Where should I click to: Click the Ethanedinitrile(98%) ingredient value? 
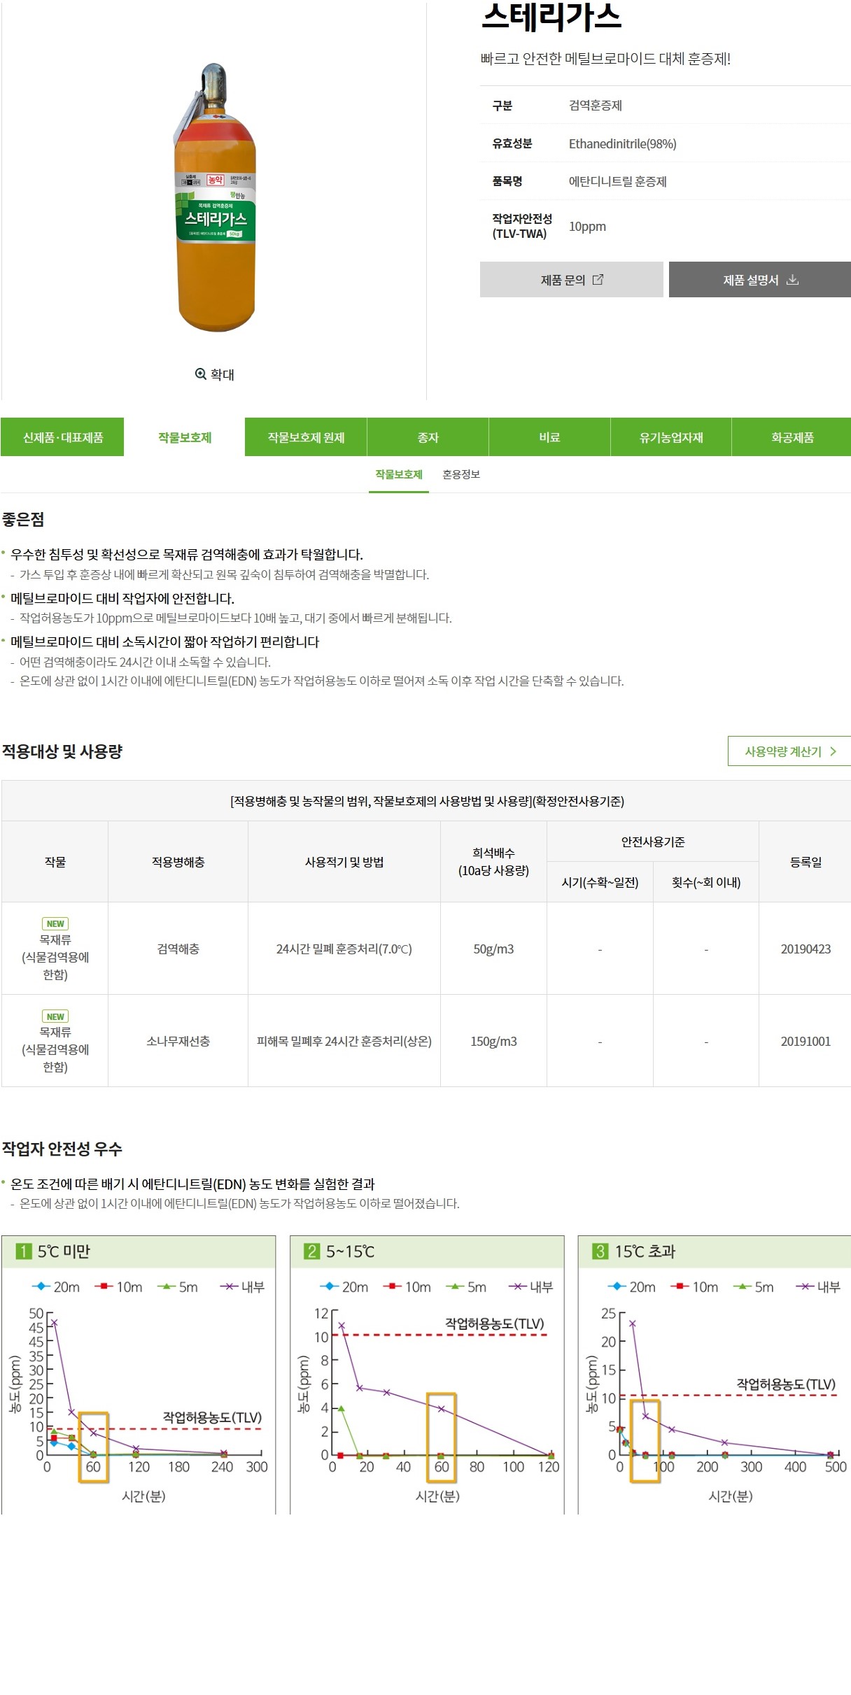(622, 144)
